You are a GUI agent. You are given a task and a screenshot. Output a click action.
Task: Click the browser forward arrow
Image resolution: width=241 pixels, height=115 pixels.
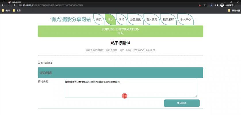[x=8, y=5]
